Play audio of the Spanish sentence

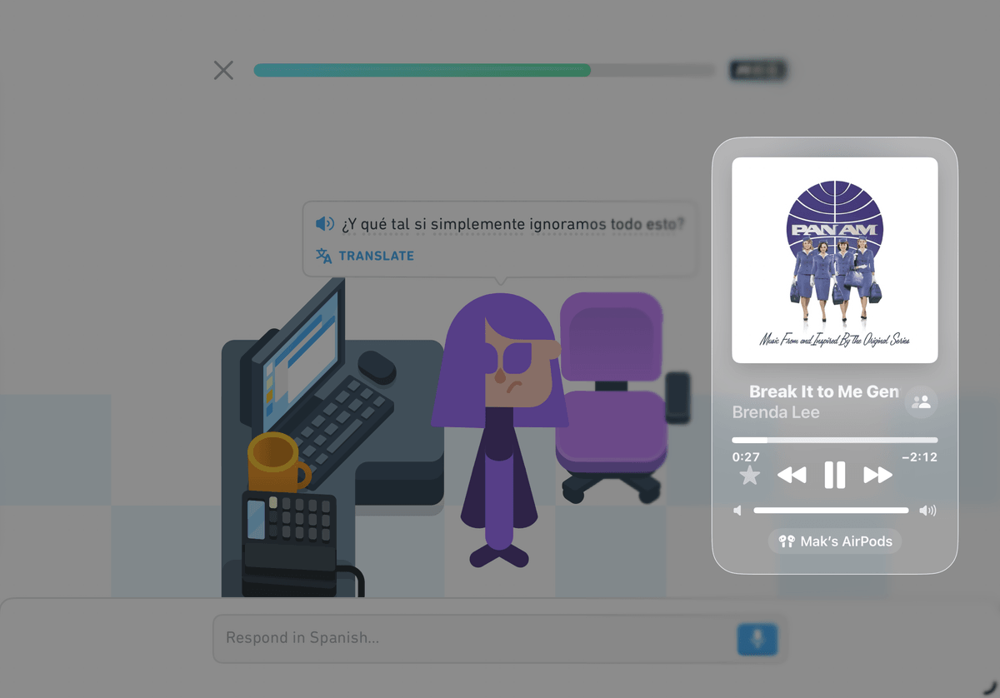click(x=325, y=224)
